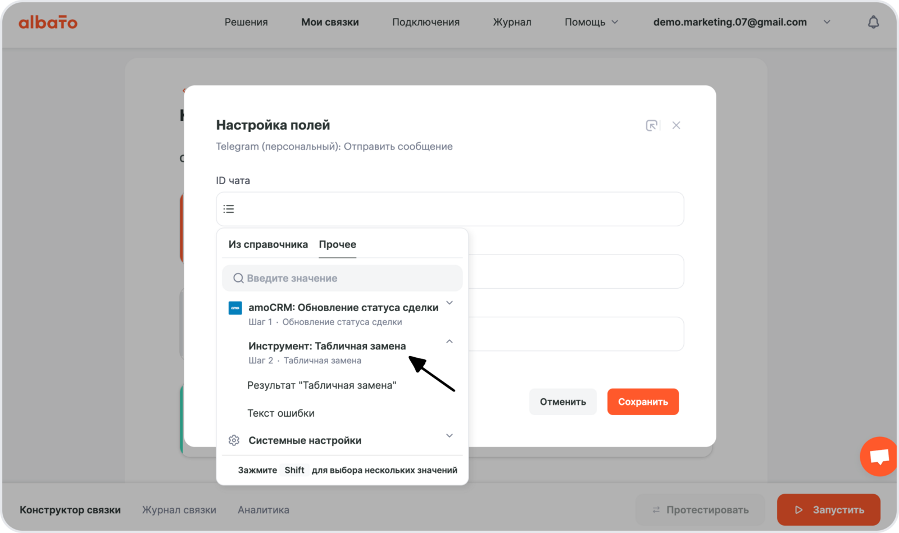The width and height of the screenshot is (899, 533).
Task: Collapse Инструмент: Табличная замена group
Action: [449, 341]
